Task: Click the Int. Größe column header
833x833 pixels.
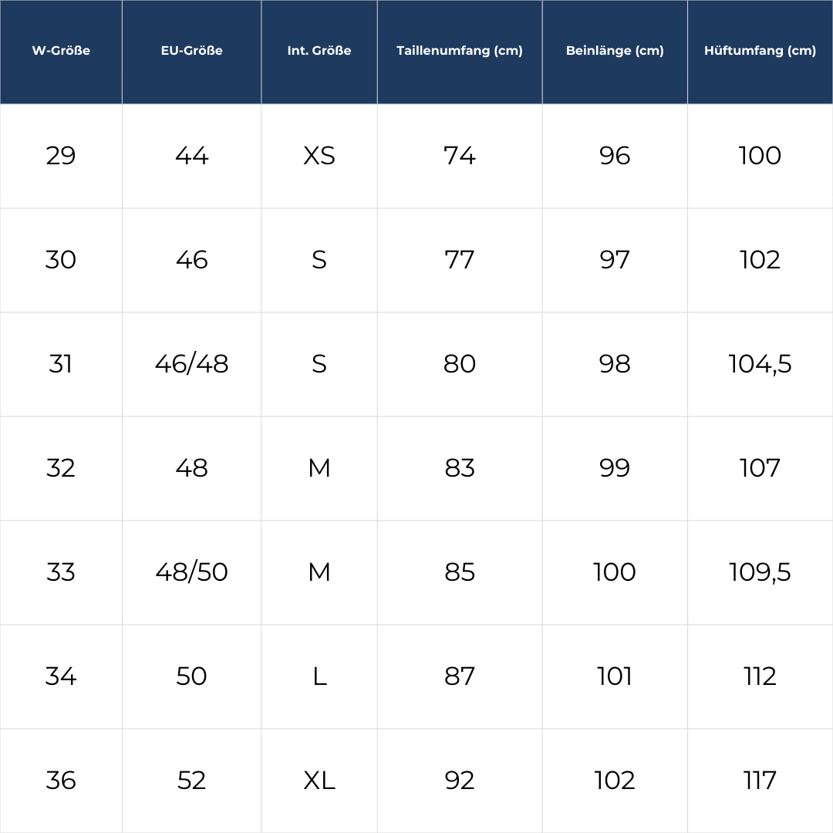Action: [x=319, y=51]
